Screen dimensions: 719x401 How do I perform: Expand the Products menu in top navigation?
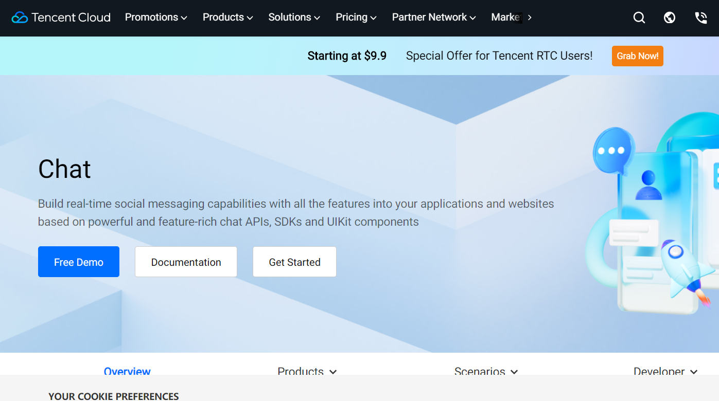[228, 17]
